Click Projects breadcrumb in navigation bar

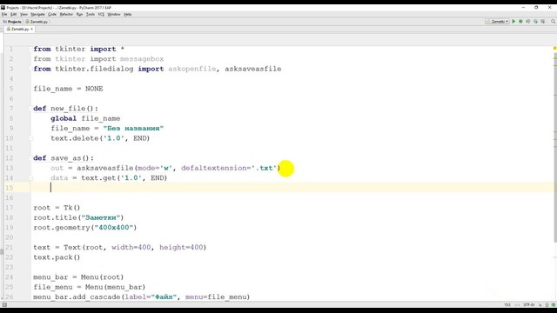12,22
